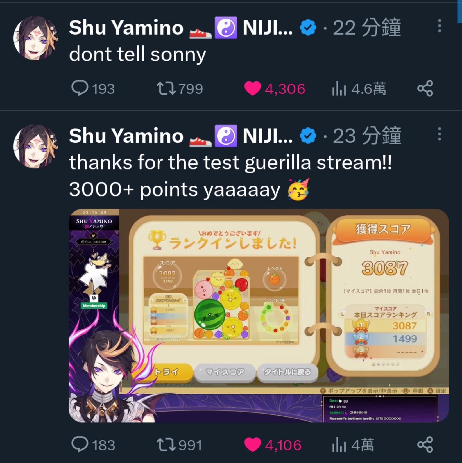This screenshot has height=463, width=462.
Task: Open replies on the 'dont tell sonny' tweet
Action: (x=93, y=88)
